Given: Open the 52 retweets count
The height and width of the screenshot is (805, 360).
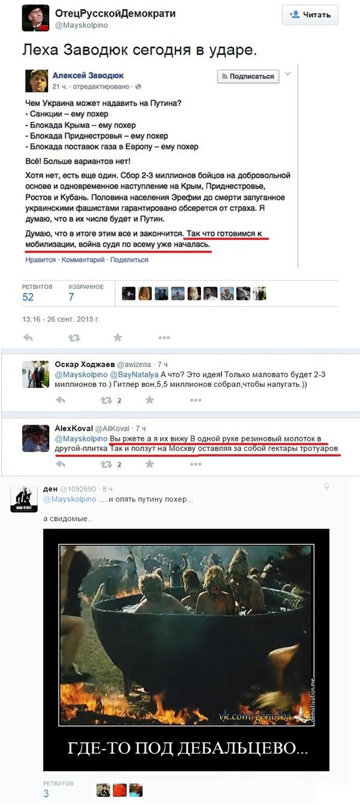Looking at the screenshot, I should tap(28, 297).
